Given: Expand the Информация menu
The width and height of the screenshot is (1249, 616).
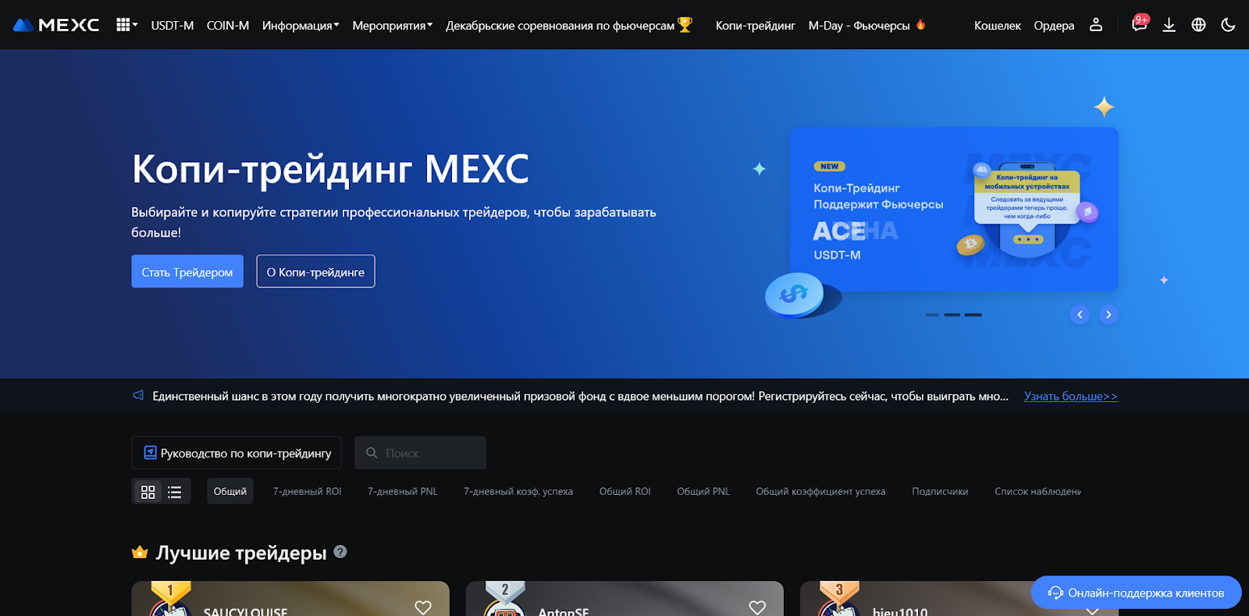Looking at the screenshot, I should (x=301, y=26).
